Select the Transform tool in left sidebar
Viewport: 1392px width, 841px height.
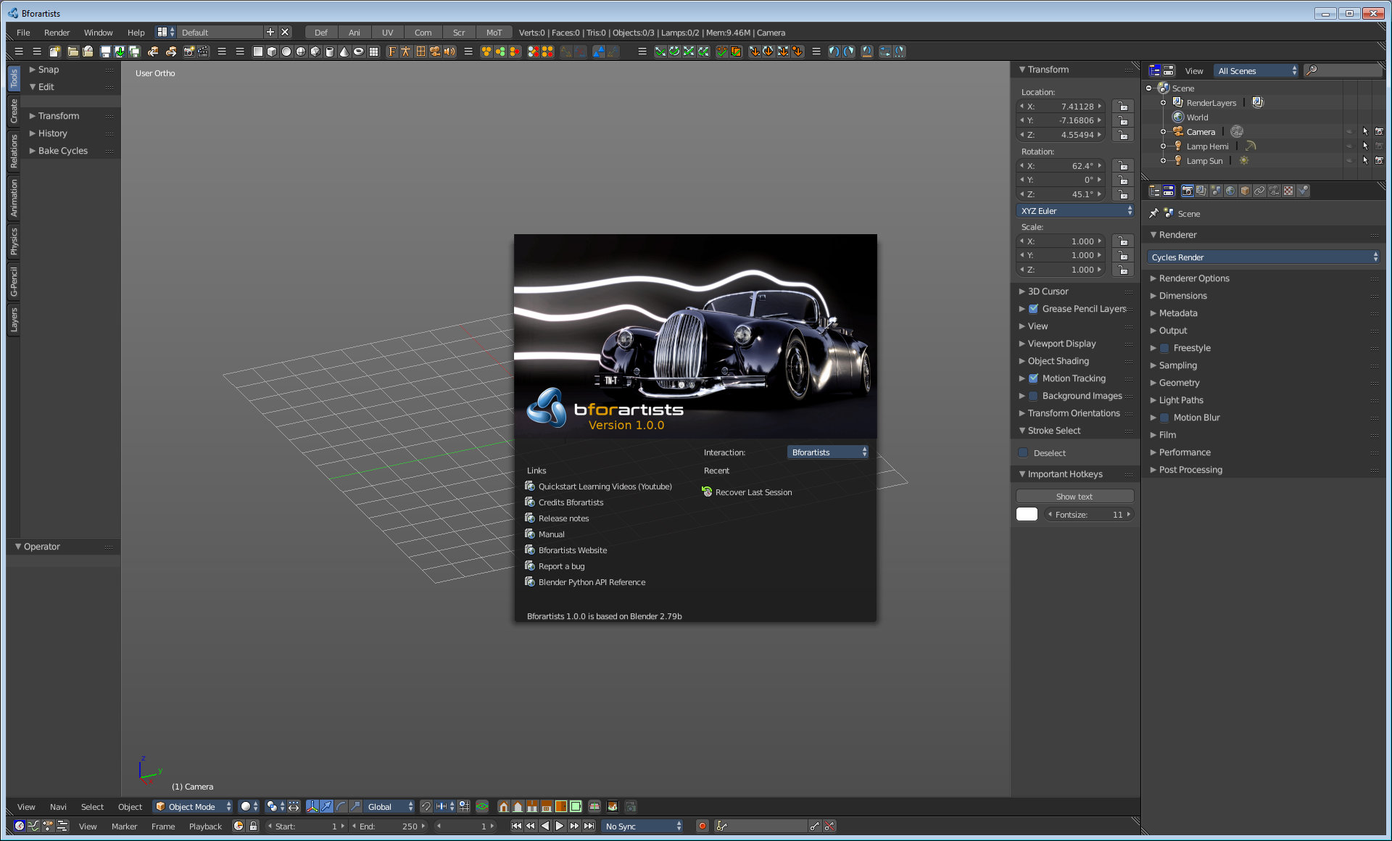click(x=58, y=116)
